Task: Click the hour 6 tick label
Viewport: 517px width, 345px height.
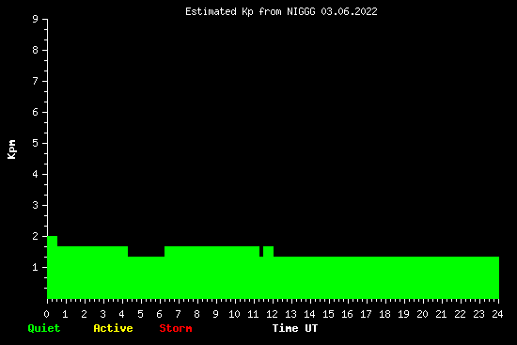Action: coord(159,314)
